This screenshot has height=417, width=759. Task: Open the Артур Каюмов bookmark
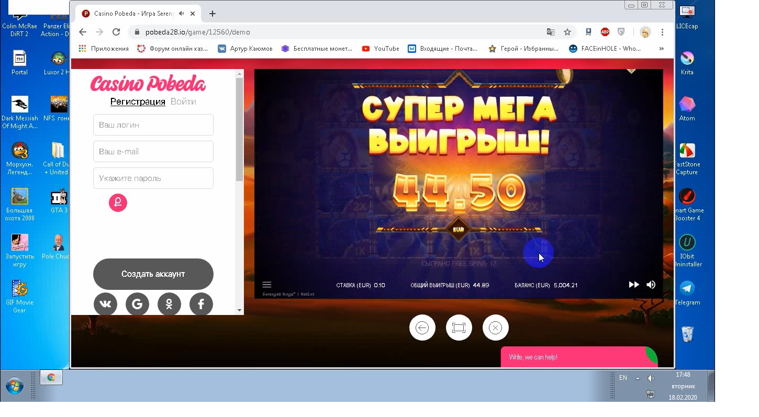[245, 49]
